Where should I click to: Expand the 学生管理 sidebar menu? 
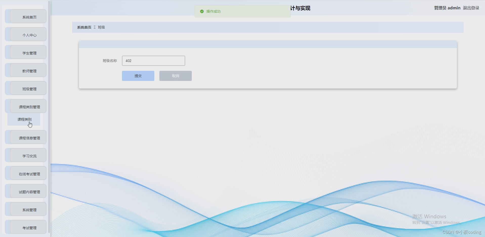point(26,52)
